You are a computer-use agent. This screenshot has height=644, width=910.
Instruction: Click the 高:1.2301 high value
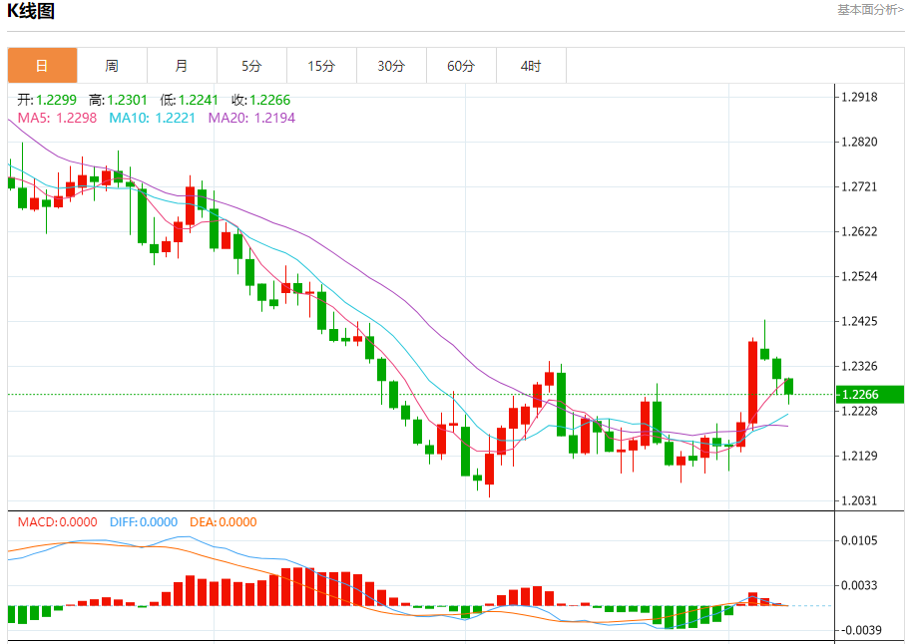point(118,100)
